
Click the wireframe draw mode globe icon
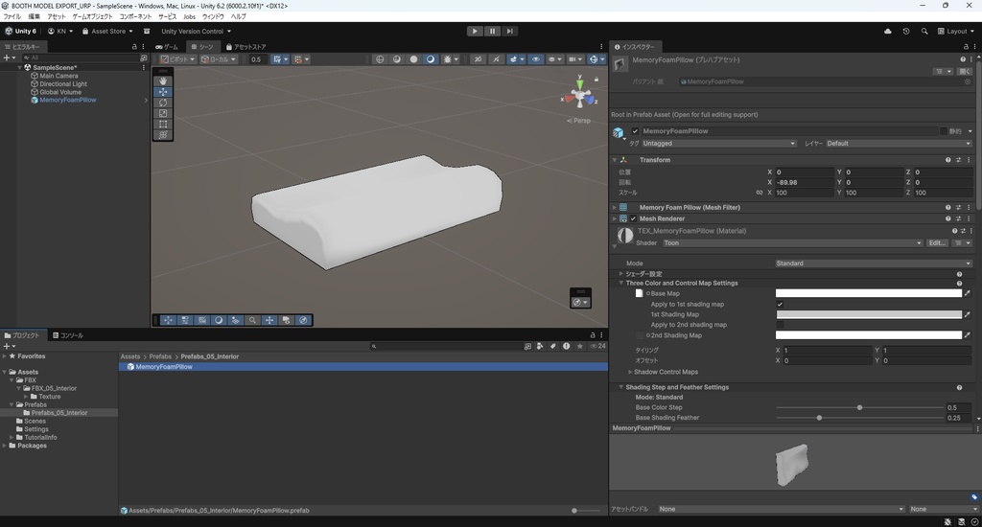pos(380,59)
